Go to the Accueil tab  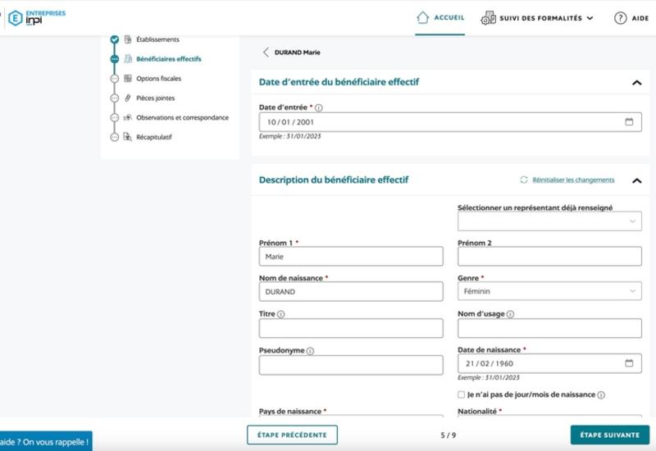[x=440, y=18]
